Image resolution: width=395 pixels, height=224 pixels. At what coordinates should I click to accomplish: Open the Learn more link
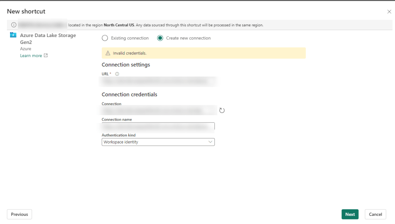coord(31,55)
